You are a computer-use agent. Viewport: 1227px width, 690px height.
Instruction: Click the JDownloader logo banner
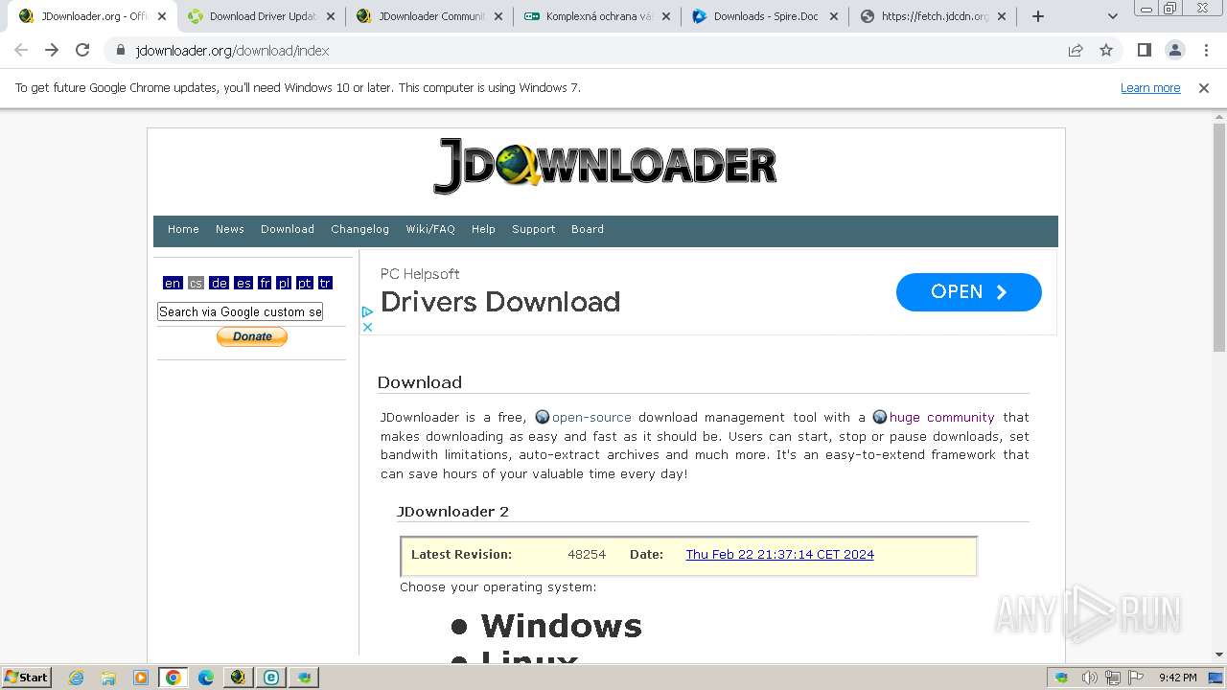[x=605, y=166]
